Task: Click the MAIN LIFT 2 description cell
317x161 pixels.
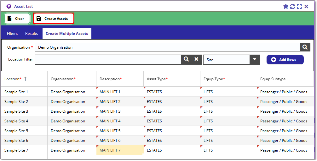Action: pyautogui.click(x=120, y=102)
